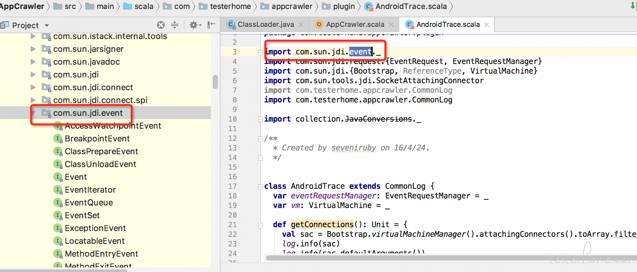Expand com.sun.jdi.connect.spi package
637x272 pixels.
[33, 100]
